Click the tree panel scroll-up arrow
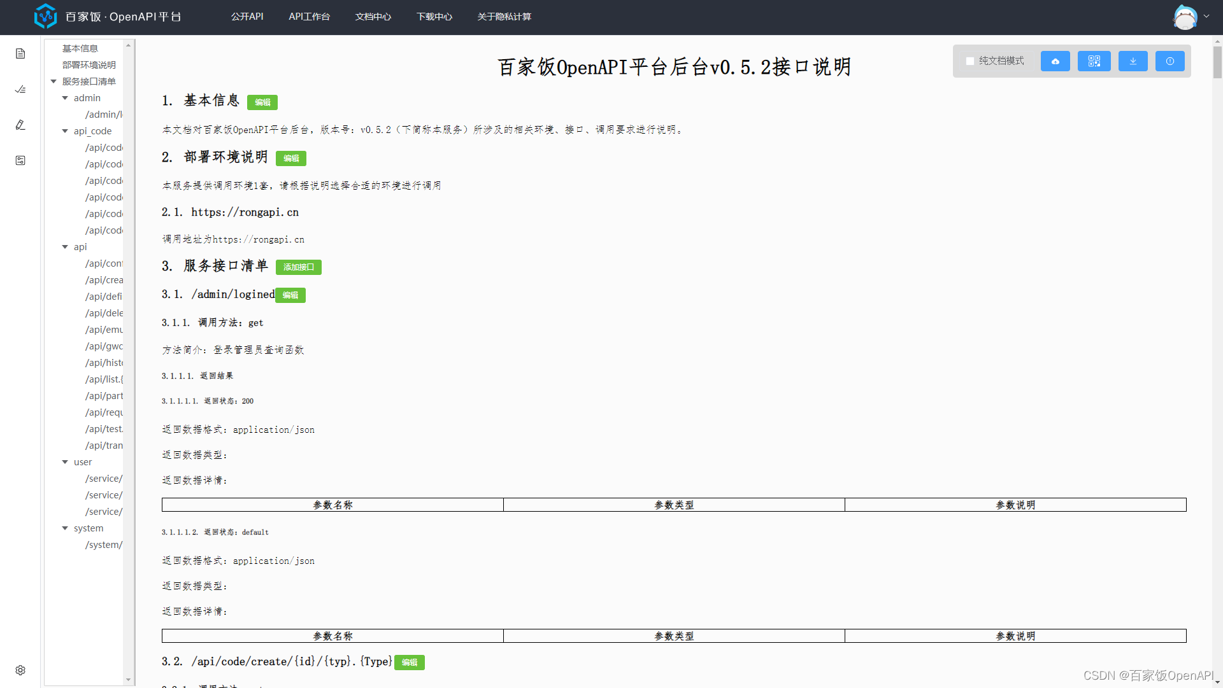 click(128, 45)
